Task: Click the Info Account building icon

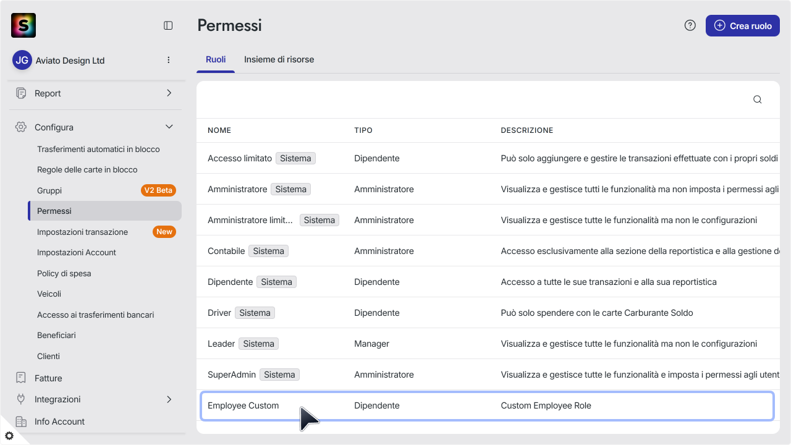Action: click(x=21, y=422)
